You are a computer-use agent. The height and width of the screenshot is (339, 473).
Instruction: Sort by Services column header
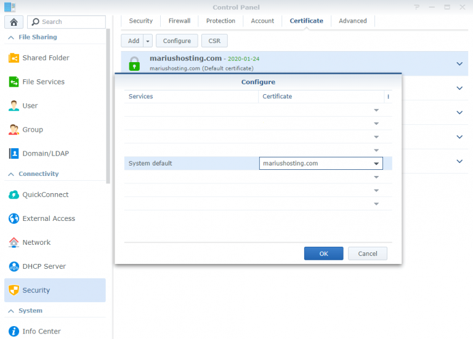[x=192, y=97]
